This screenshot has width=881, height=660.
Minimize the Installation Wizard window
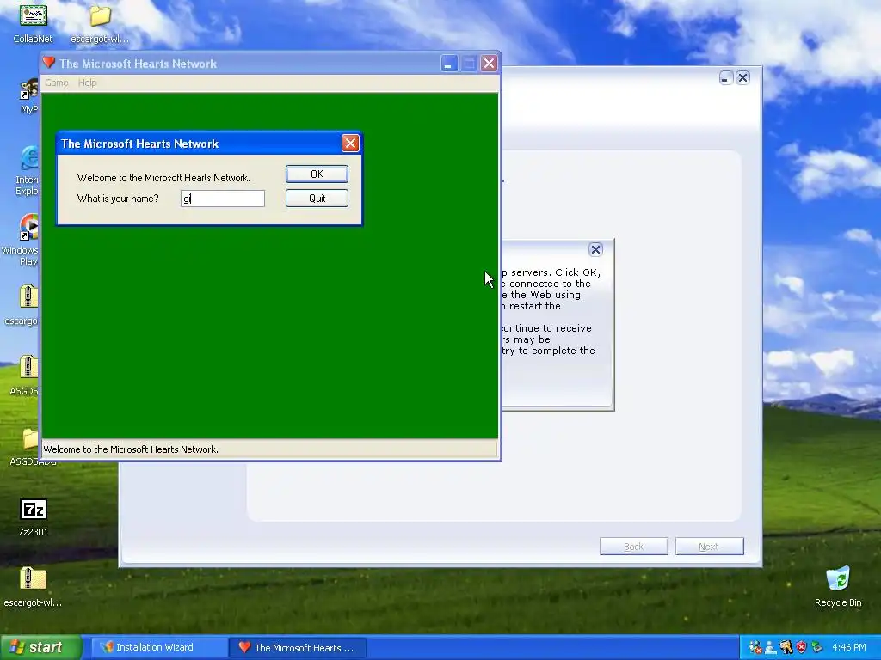point(725,77)
